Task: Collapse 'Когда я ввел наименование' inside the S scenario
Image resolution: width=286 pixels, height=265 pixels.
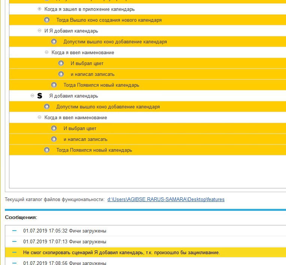Action: pyautogui.click(x=39, y=117)
